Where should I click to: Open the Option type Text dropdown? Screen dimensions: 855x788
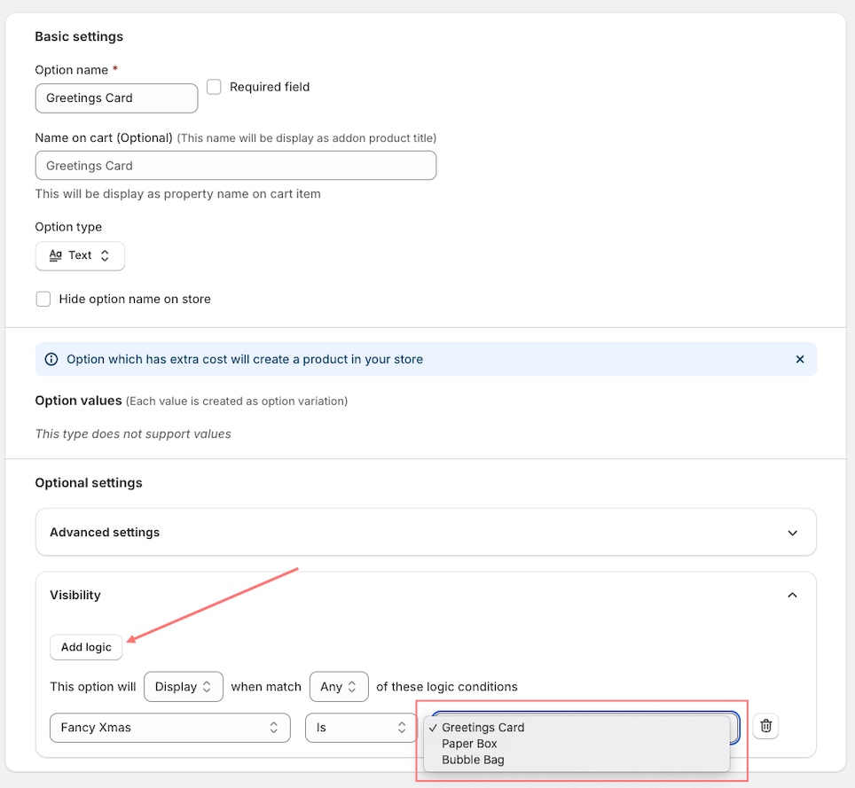pos(80,255)
